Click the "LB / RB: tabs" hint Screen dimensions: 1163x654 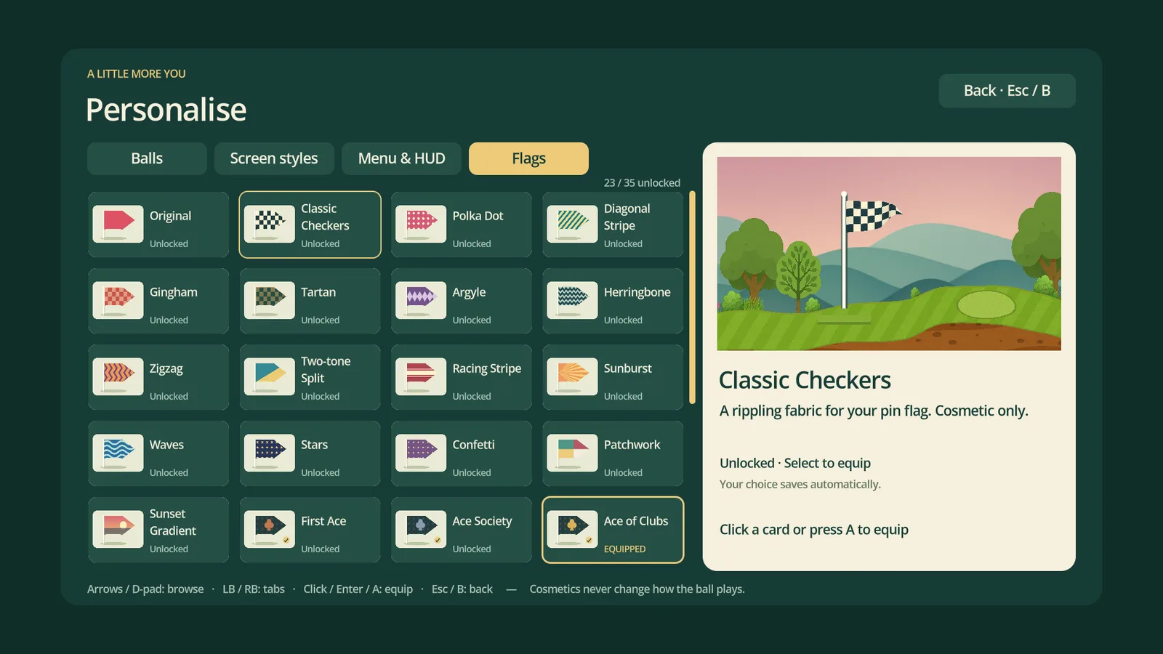tap(254, 589)
